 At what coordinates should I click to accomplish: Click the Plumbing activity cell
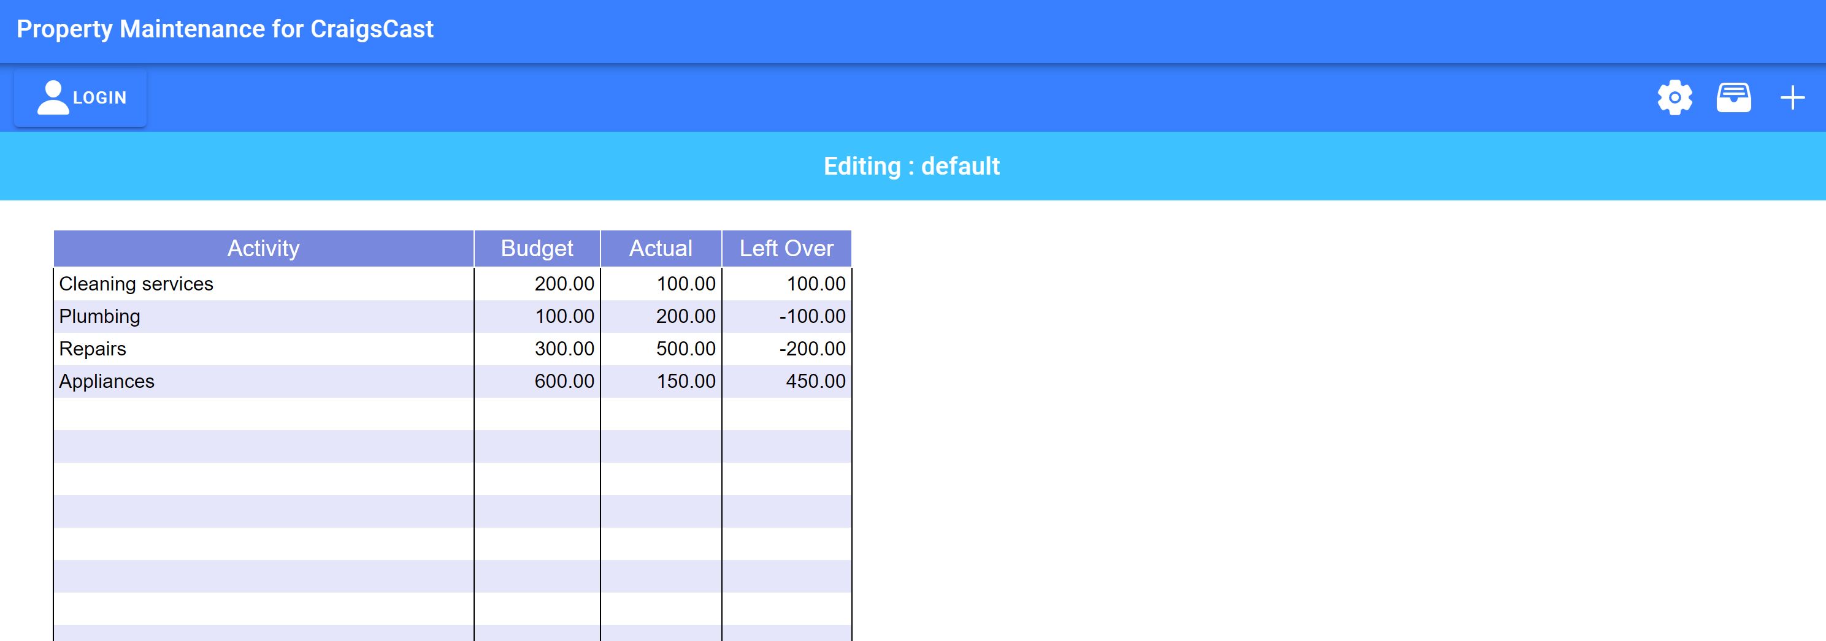pyautogui.click(x=264, y=317)
